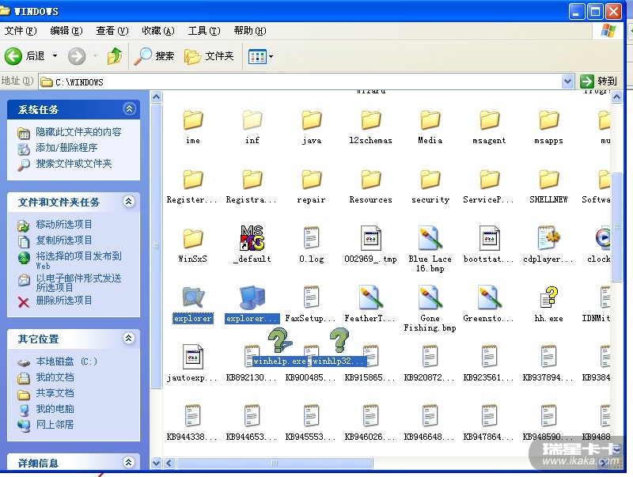The image size is (633, 477).
Task: Open Local Disk (C:) in Other Places
Action: (x=66, y=362)
